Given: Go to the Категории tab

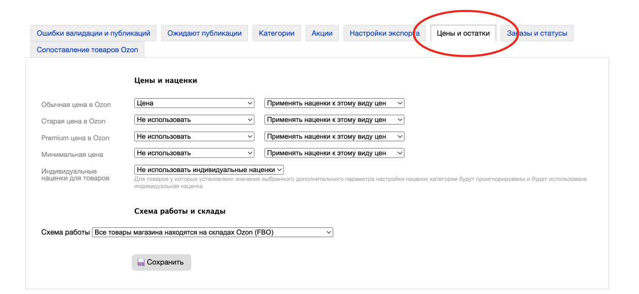Looking at the screenshot, I should [277, 33].
